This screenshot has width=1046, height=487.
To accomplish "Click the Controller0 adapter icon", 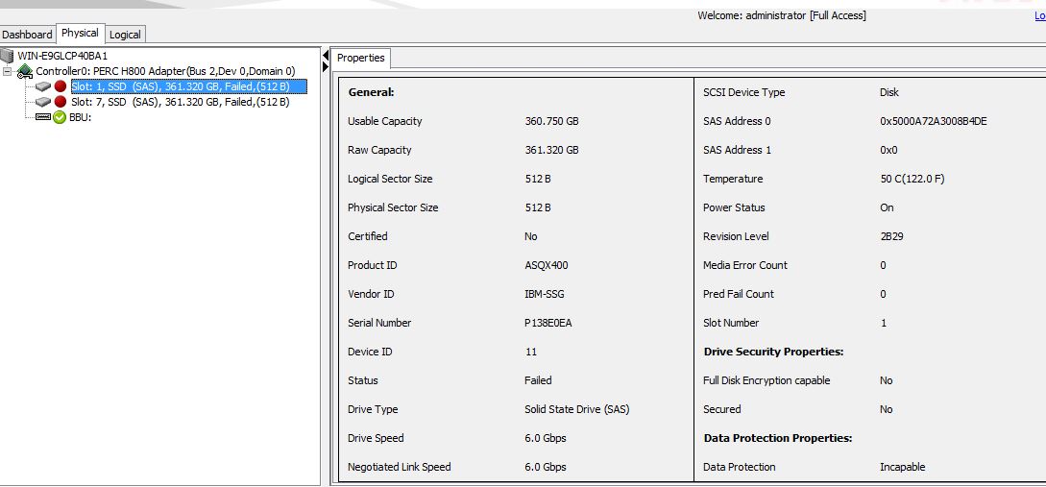I will 25,71.
